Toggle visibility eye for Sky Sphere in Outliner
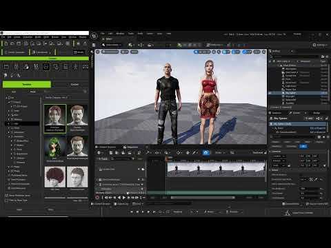331x248 pixels. point(270,93)
